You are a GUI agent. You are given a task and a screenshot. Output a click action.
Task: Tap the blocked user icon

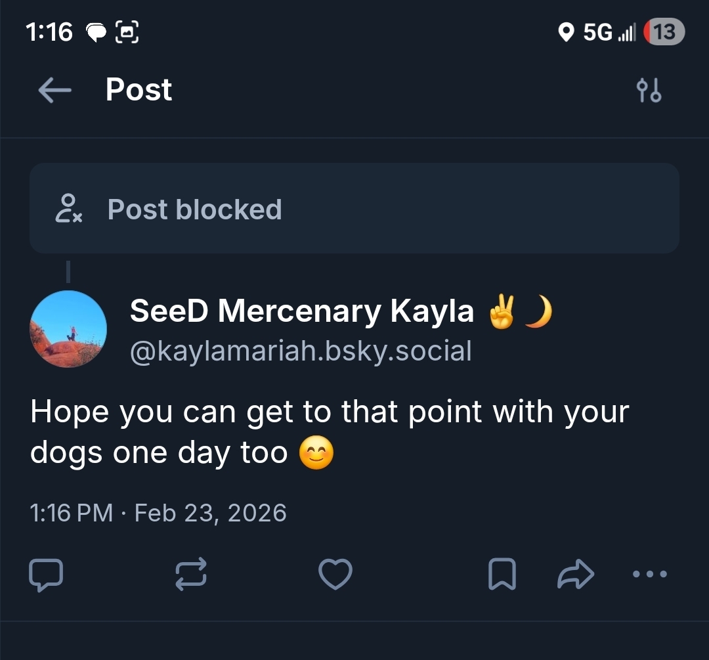point(68,209)
